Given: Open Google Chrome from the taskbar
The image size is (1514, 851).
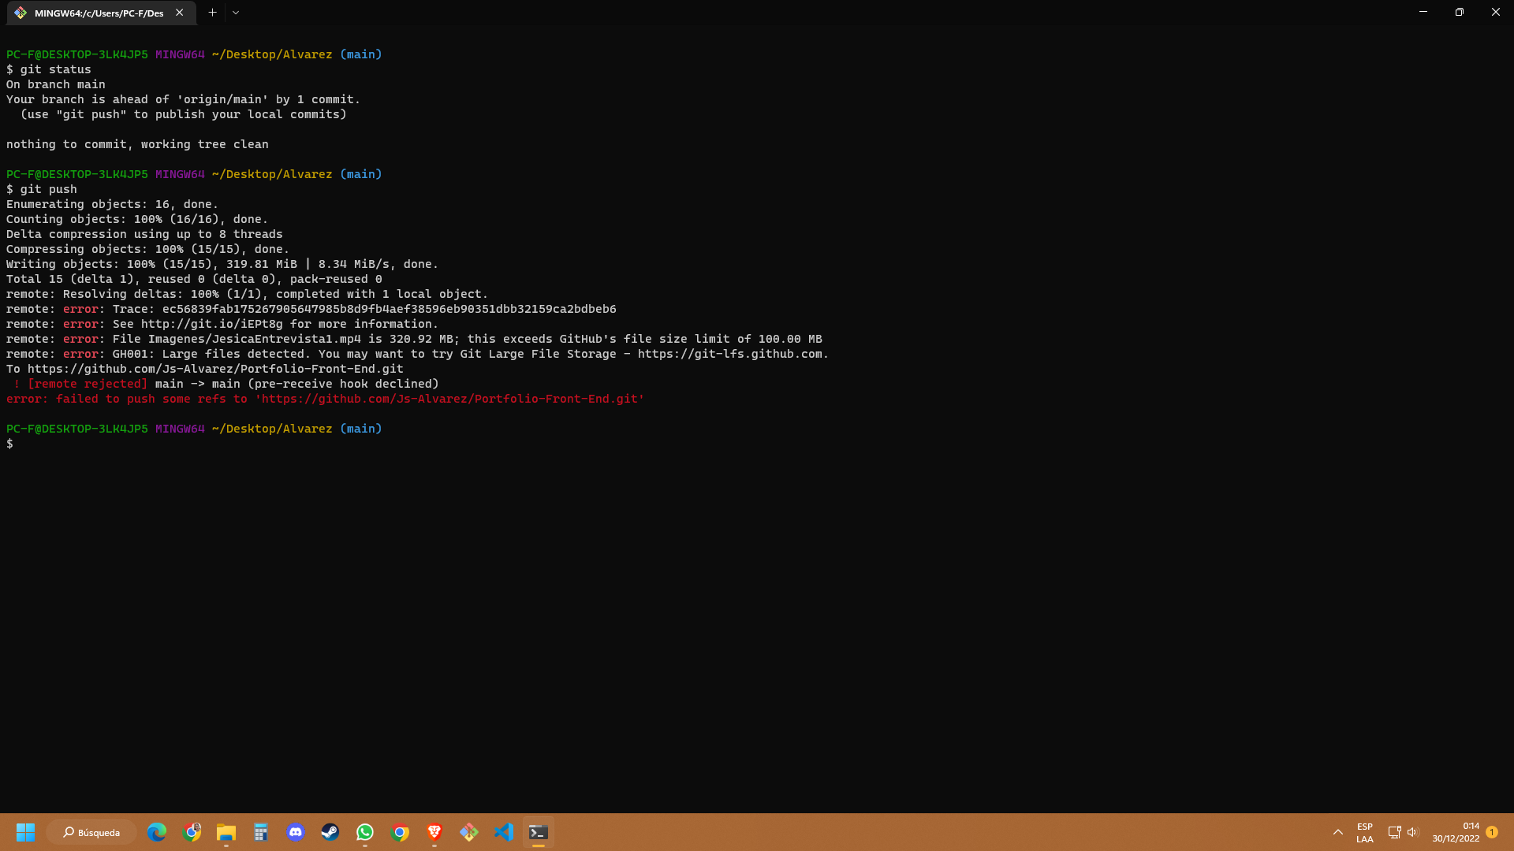Looking at the screenshot, I should point(400,832).
